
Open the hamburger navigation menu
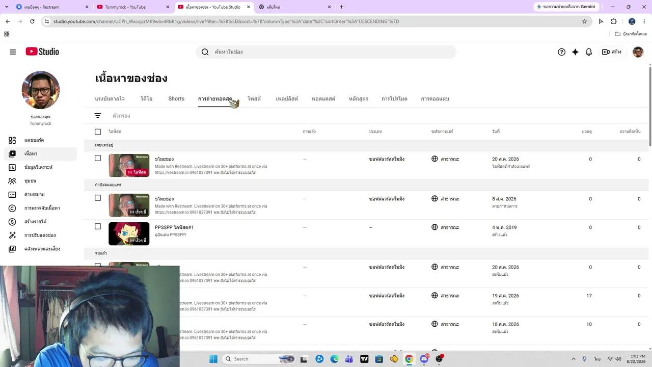coord(13,52)
